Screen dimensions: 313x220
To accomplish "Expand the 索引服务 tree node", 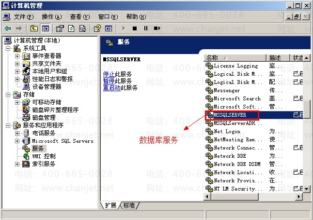I will (x=17, y=164).
